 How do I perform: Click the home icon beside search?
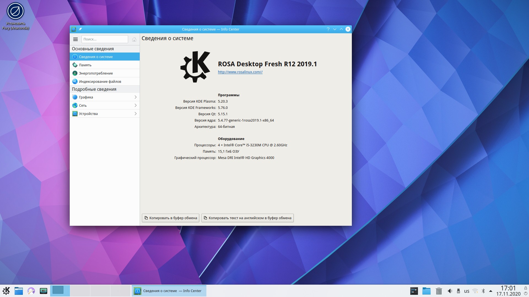(134, 39)
